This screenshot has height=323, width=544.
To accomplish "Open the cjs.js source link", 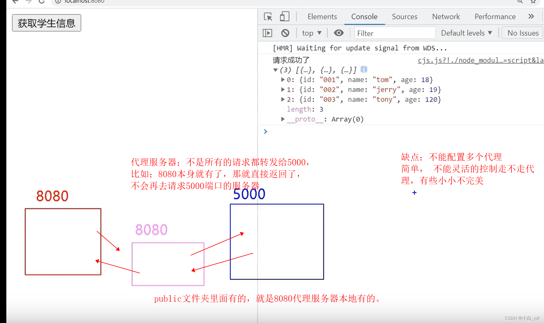I will click(481, 60).
